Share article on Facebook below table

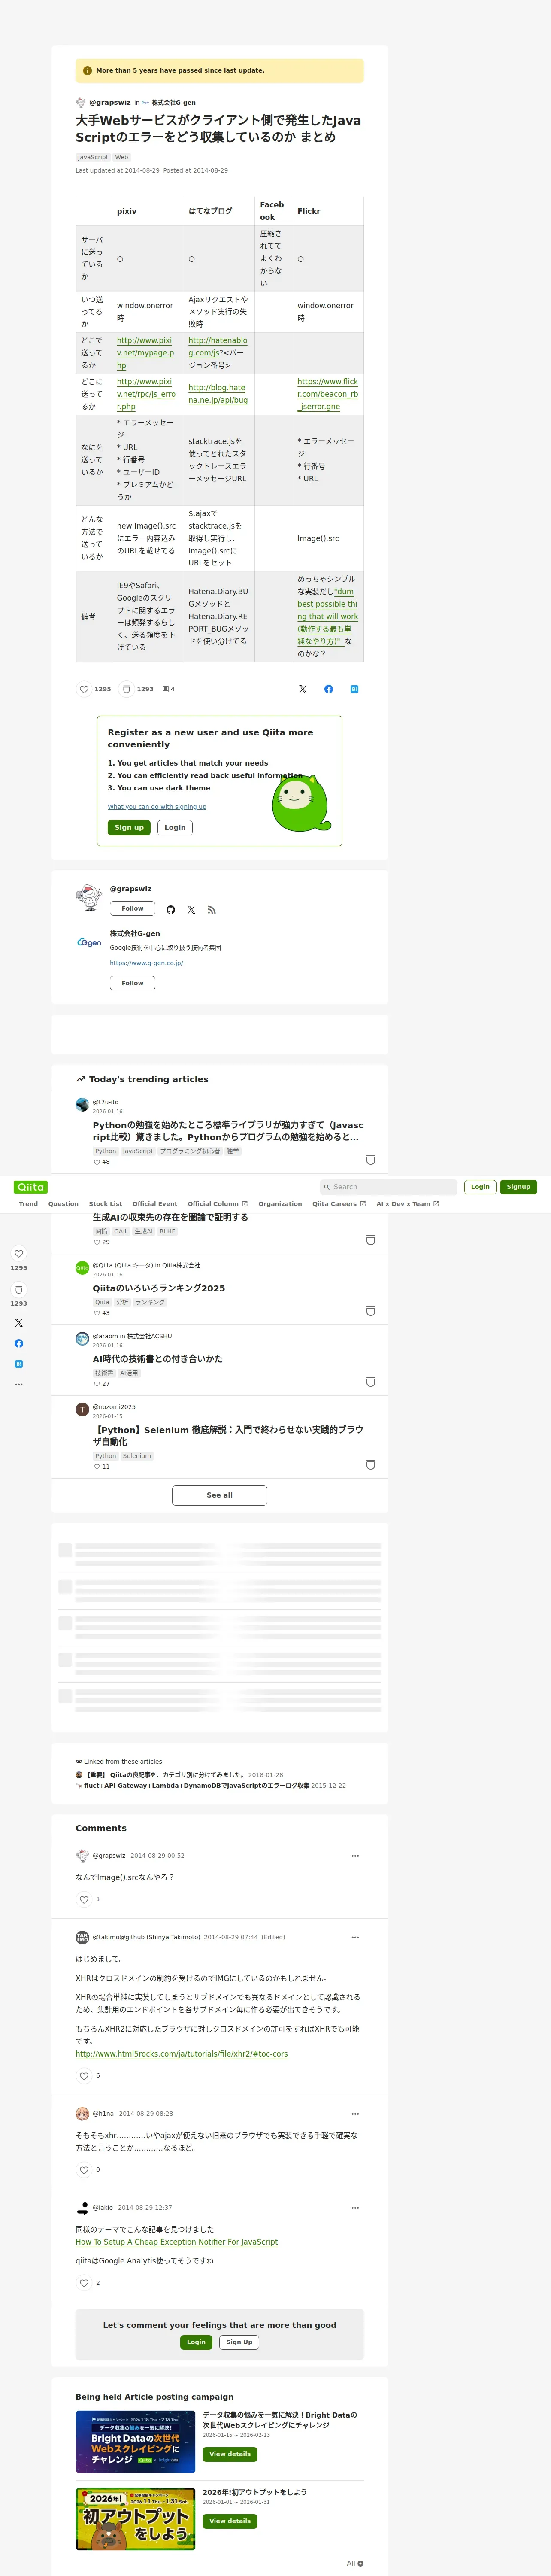coord(329,689)
